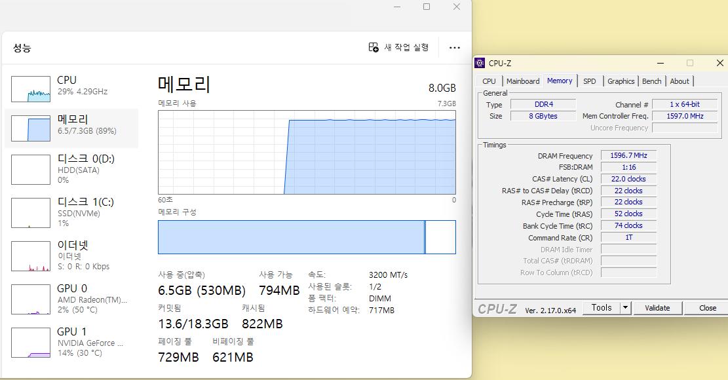Image resolution: width=728 pixels, height=380 pixels.
Task: Open the About tab
Action: (680, 81)
